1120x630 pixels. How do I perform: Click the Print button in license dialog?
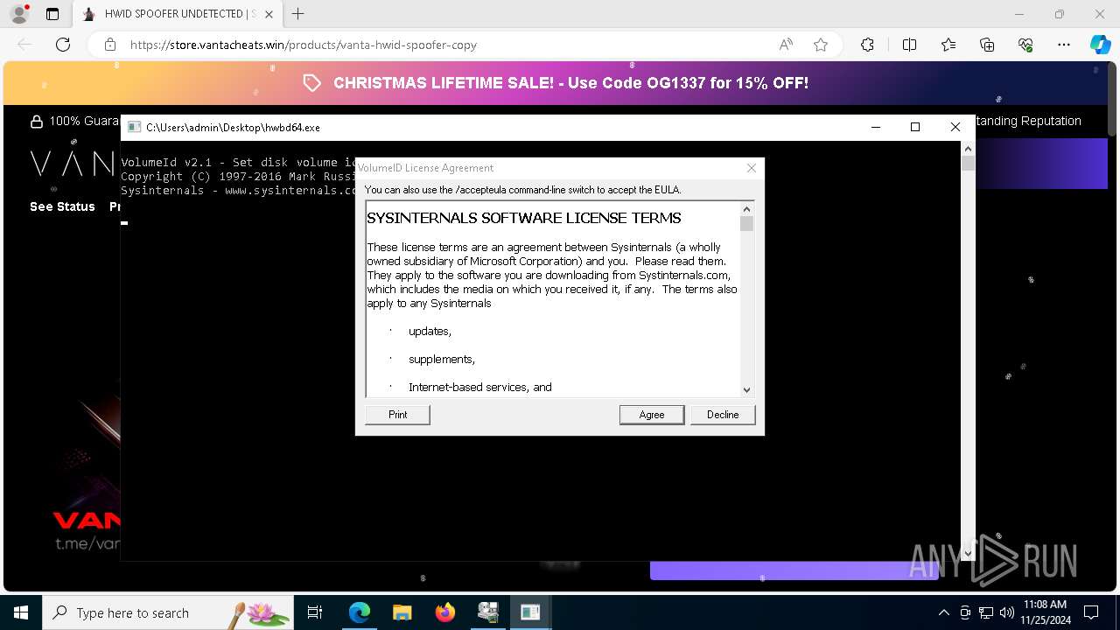pos(397,415)
